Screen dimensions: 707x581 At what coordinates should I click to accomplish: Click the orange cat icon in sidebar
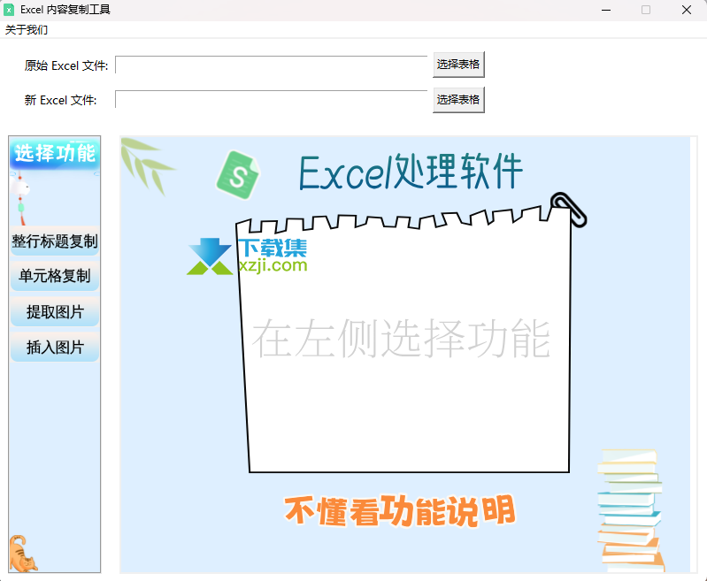click(22, 554)
